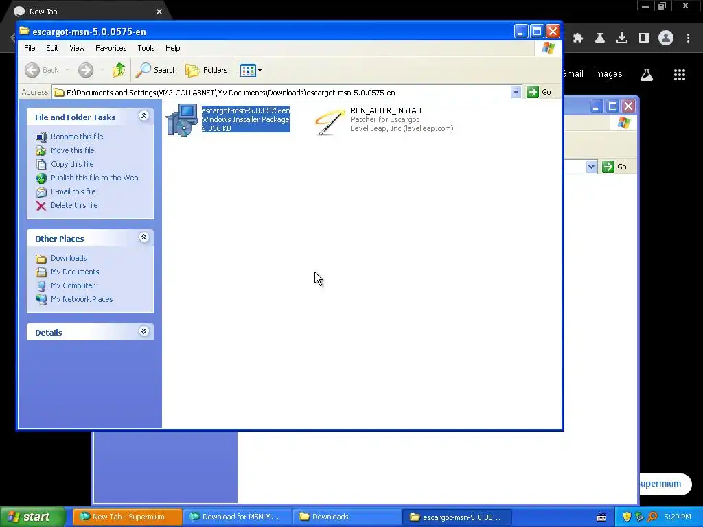
Task: Click Go button in the background Downloads window
Action: (614, 167)
